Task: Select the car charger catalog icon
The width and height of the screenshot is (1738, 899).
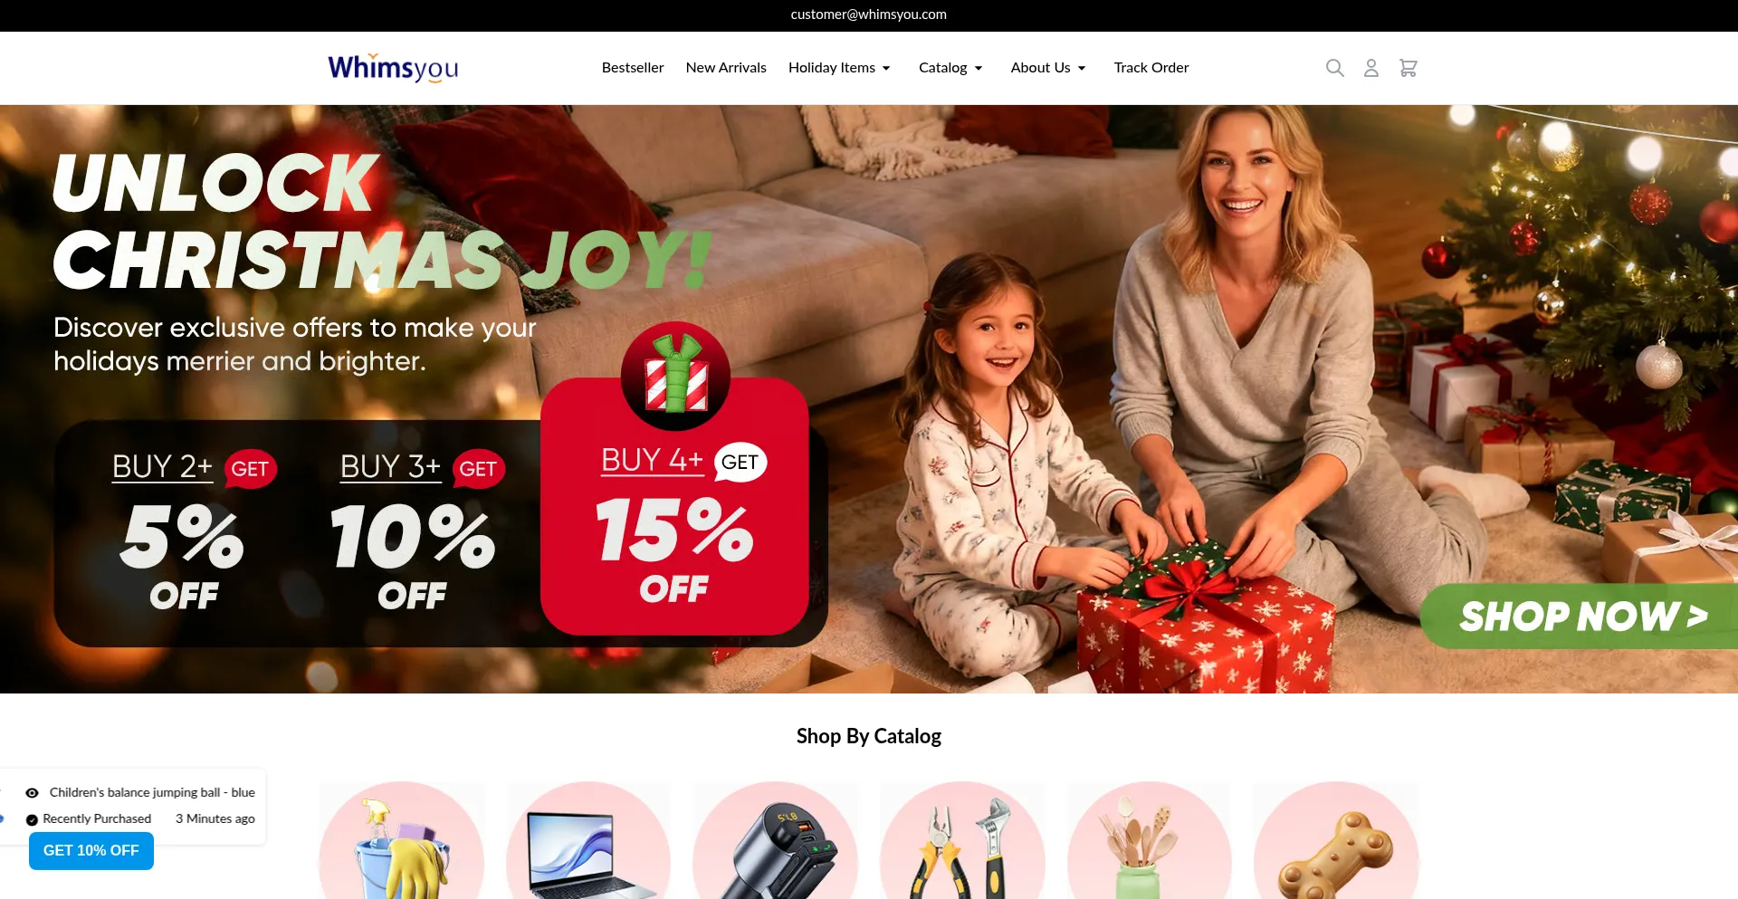Action: click(x=776, y=841)
